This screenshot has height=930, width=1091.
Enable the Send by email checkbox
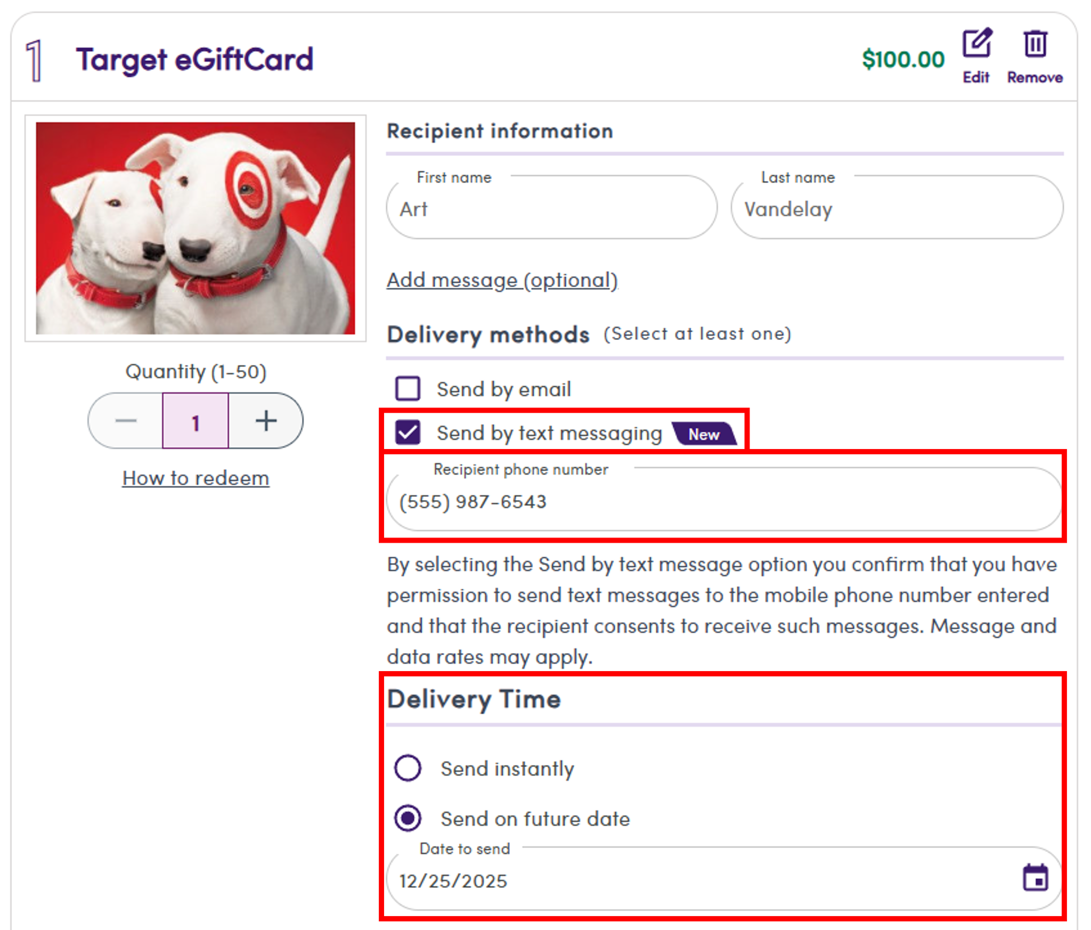(x=408, y=389)
